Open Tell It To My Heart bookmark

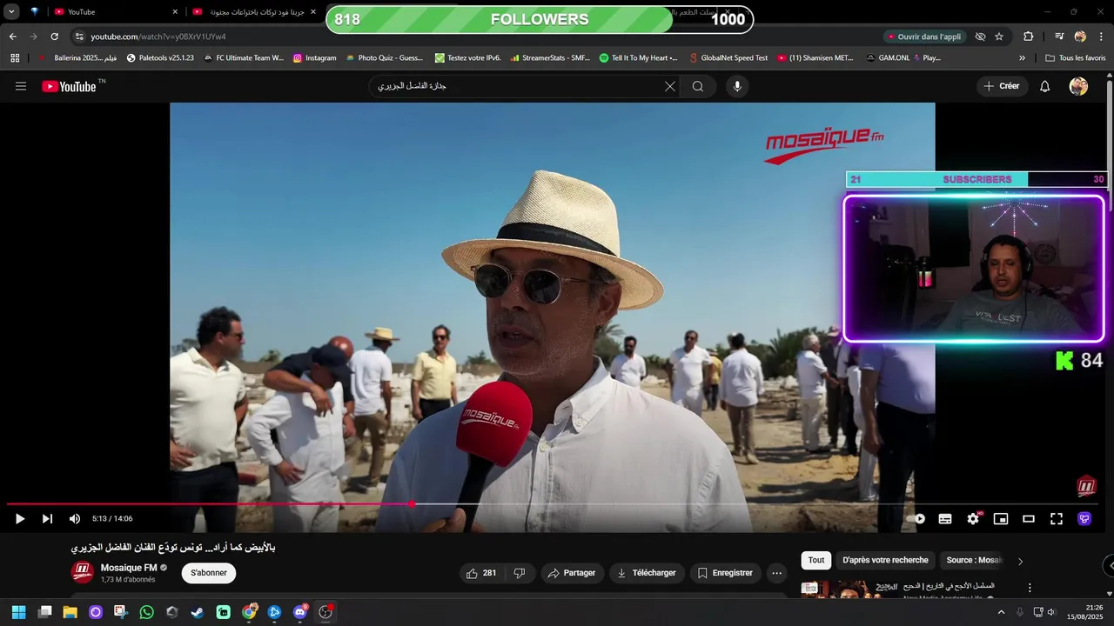click(x=638, y=58)
